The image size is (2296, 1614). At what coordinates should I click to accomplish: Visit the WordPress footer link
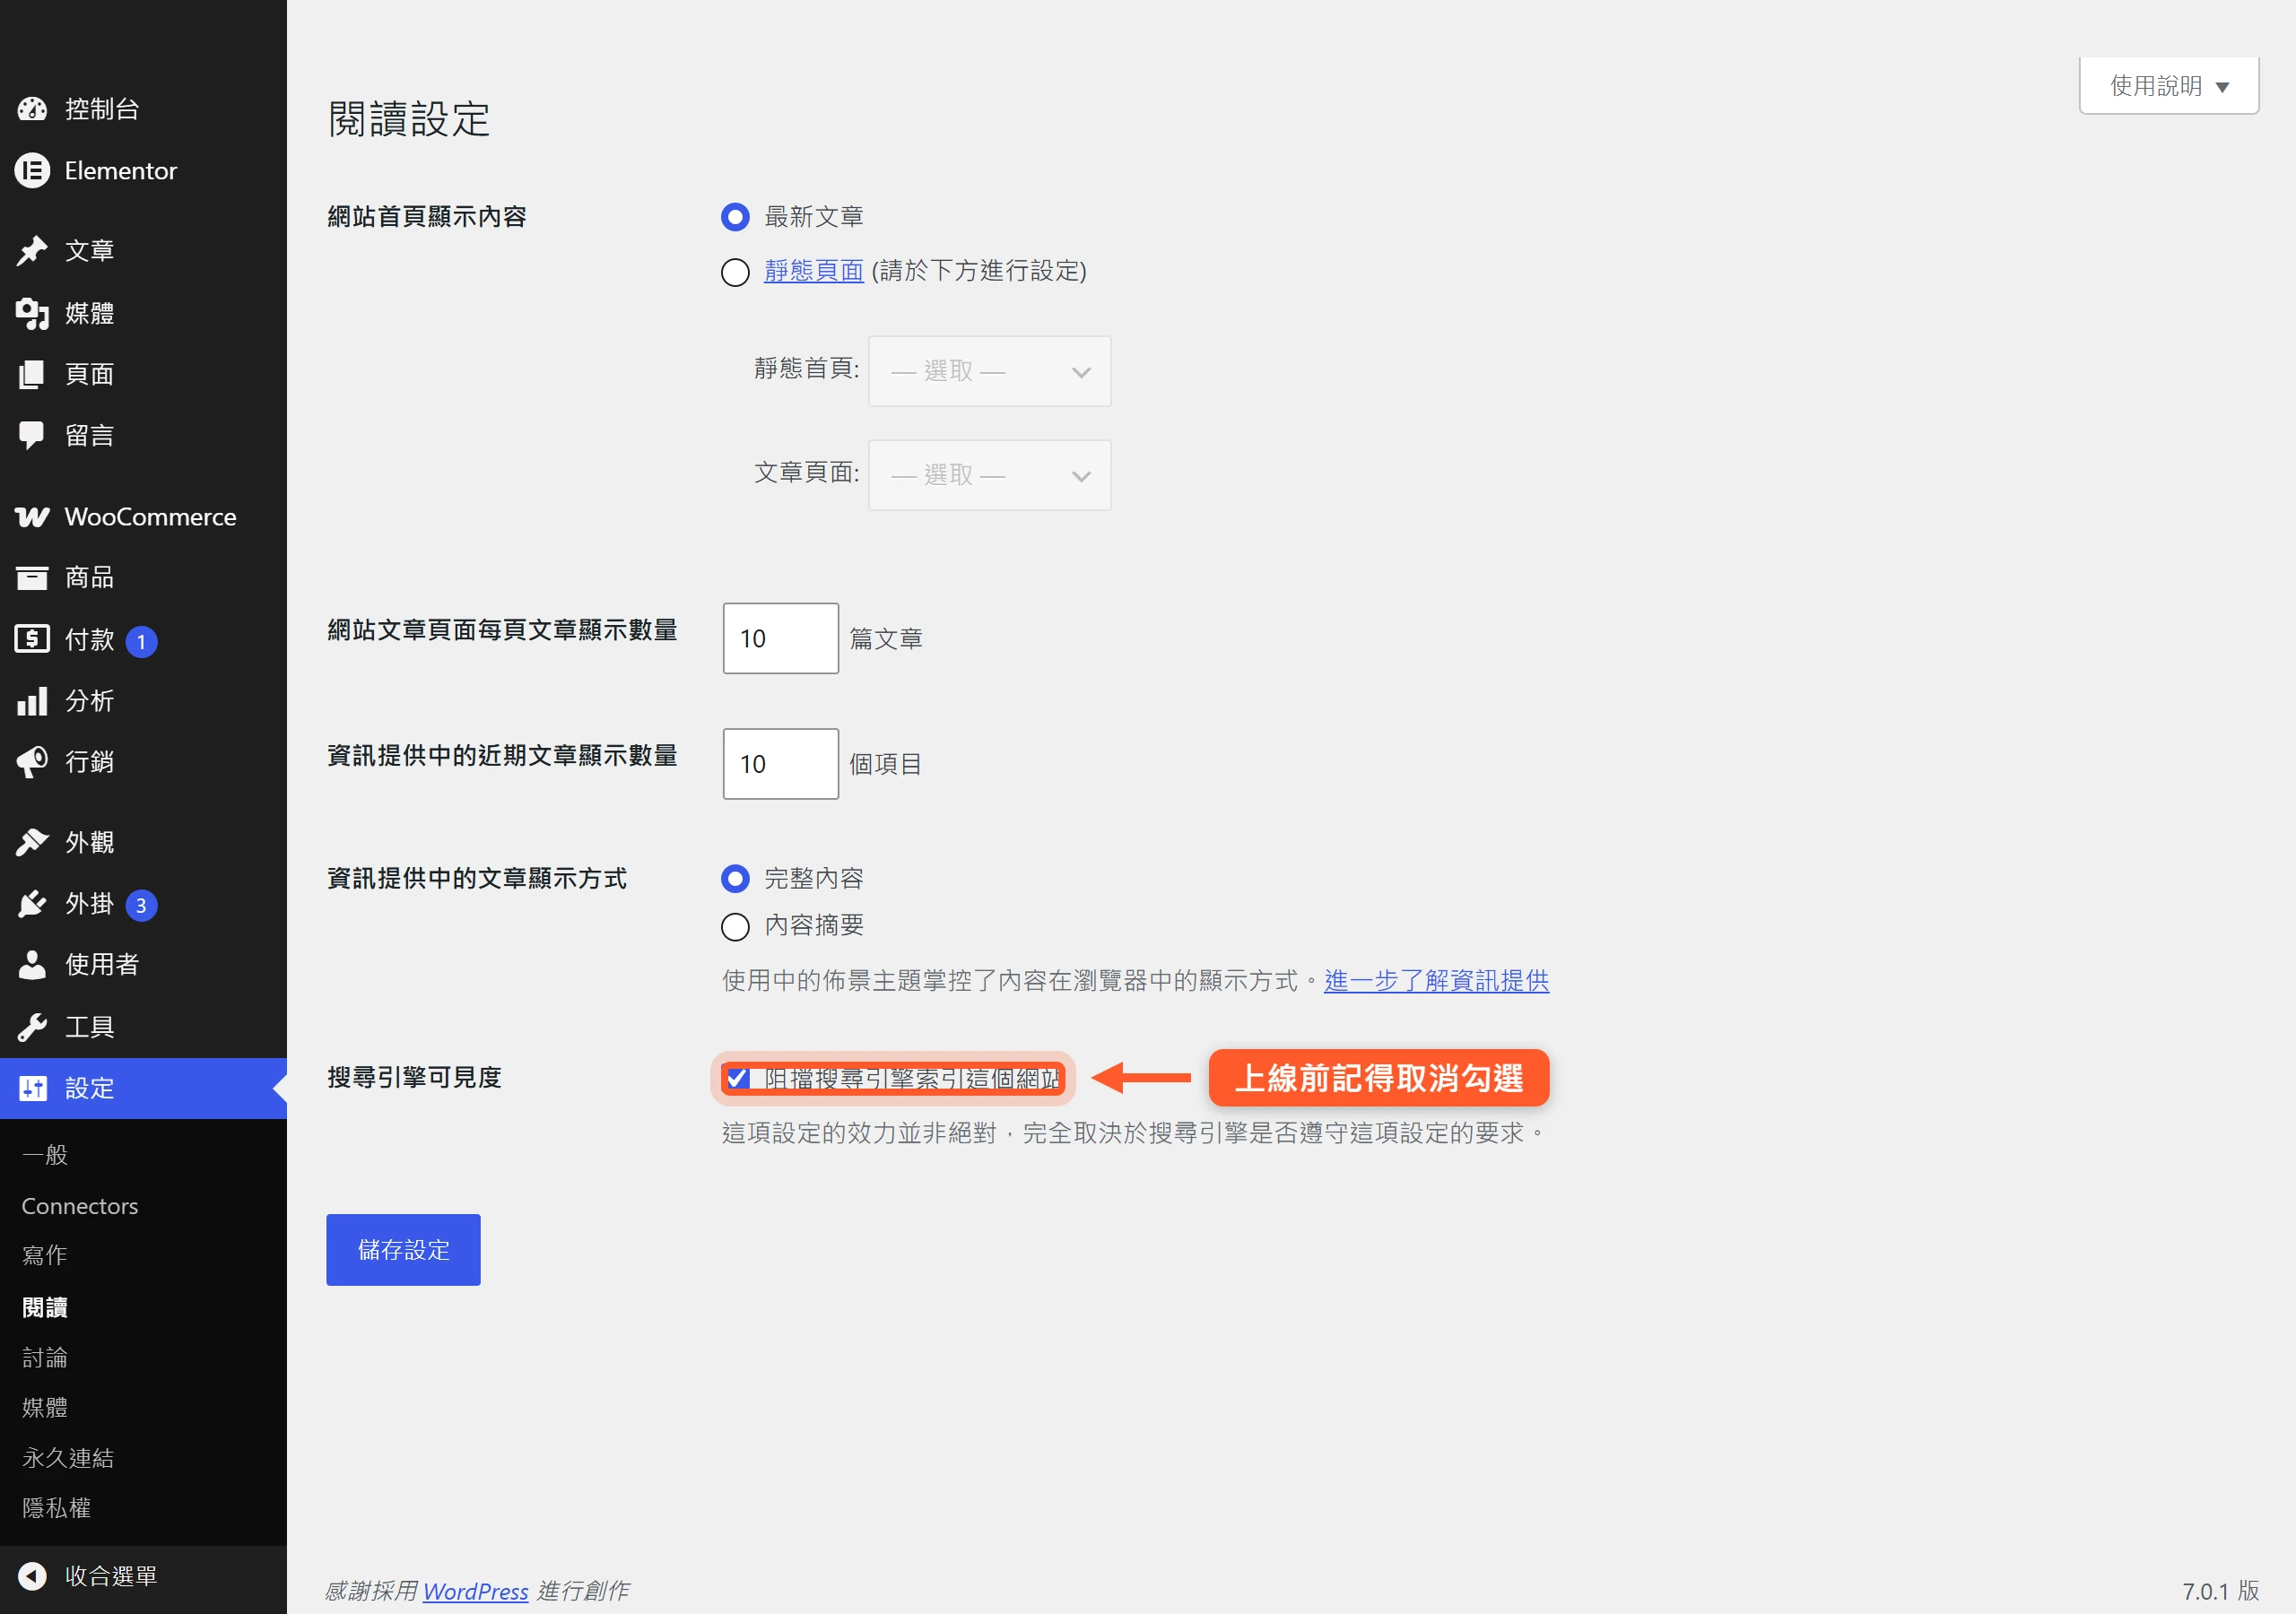[475, 1591]
